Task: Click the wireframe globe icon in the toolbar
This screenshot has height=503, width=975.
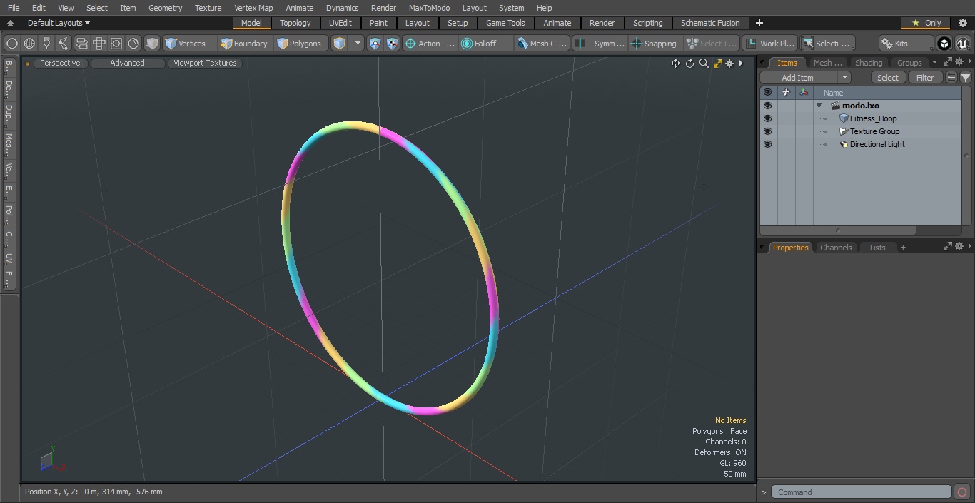Action: click(x=29, y=44)
